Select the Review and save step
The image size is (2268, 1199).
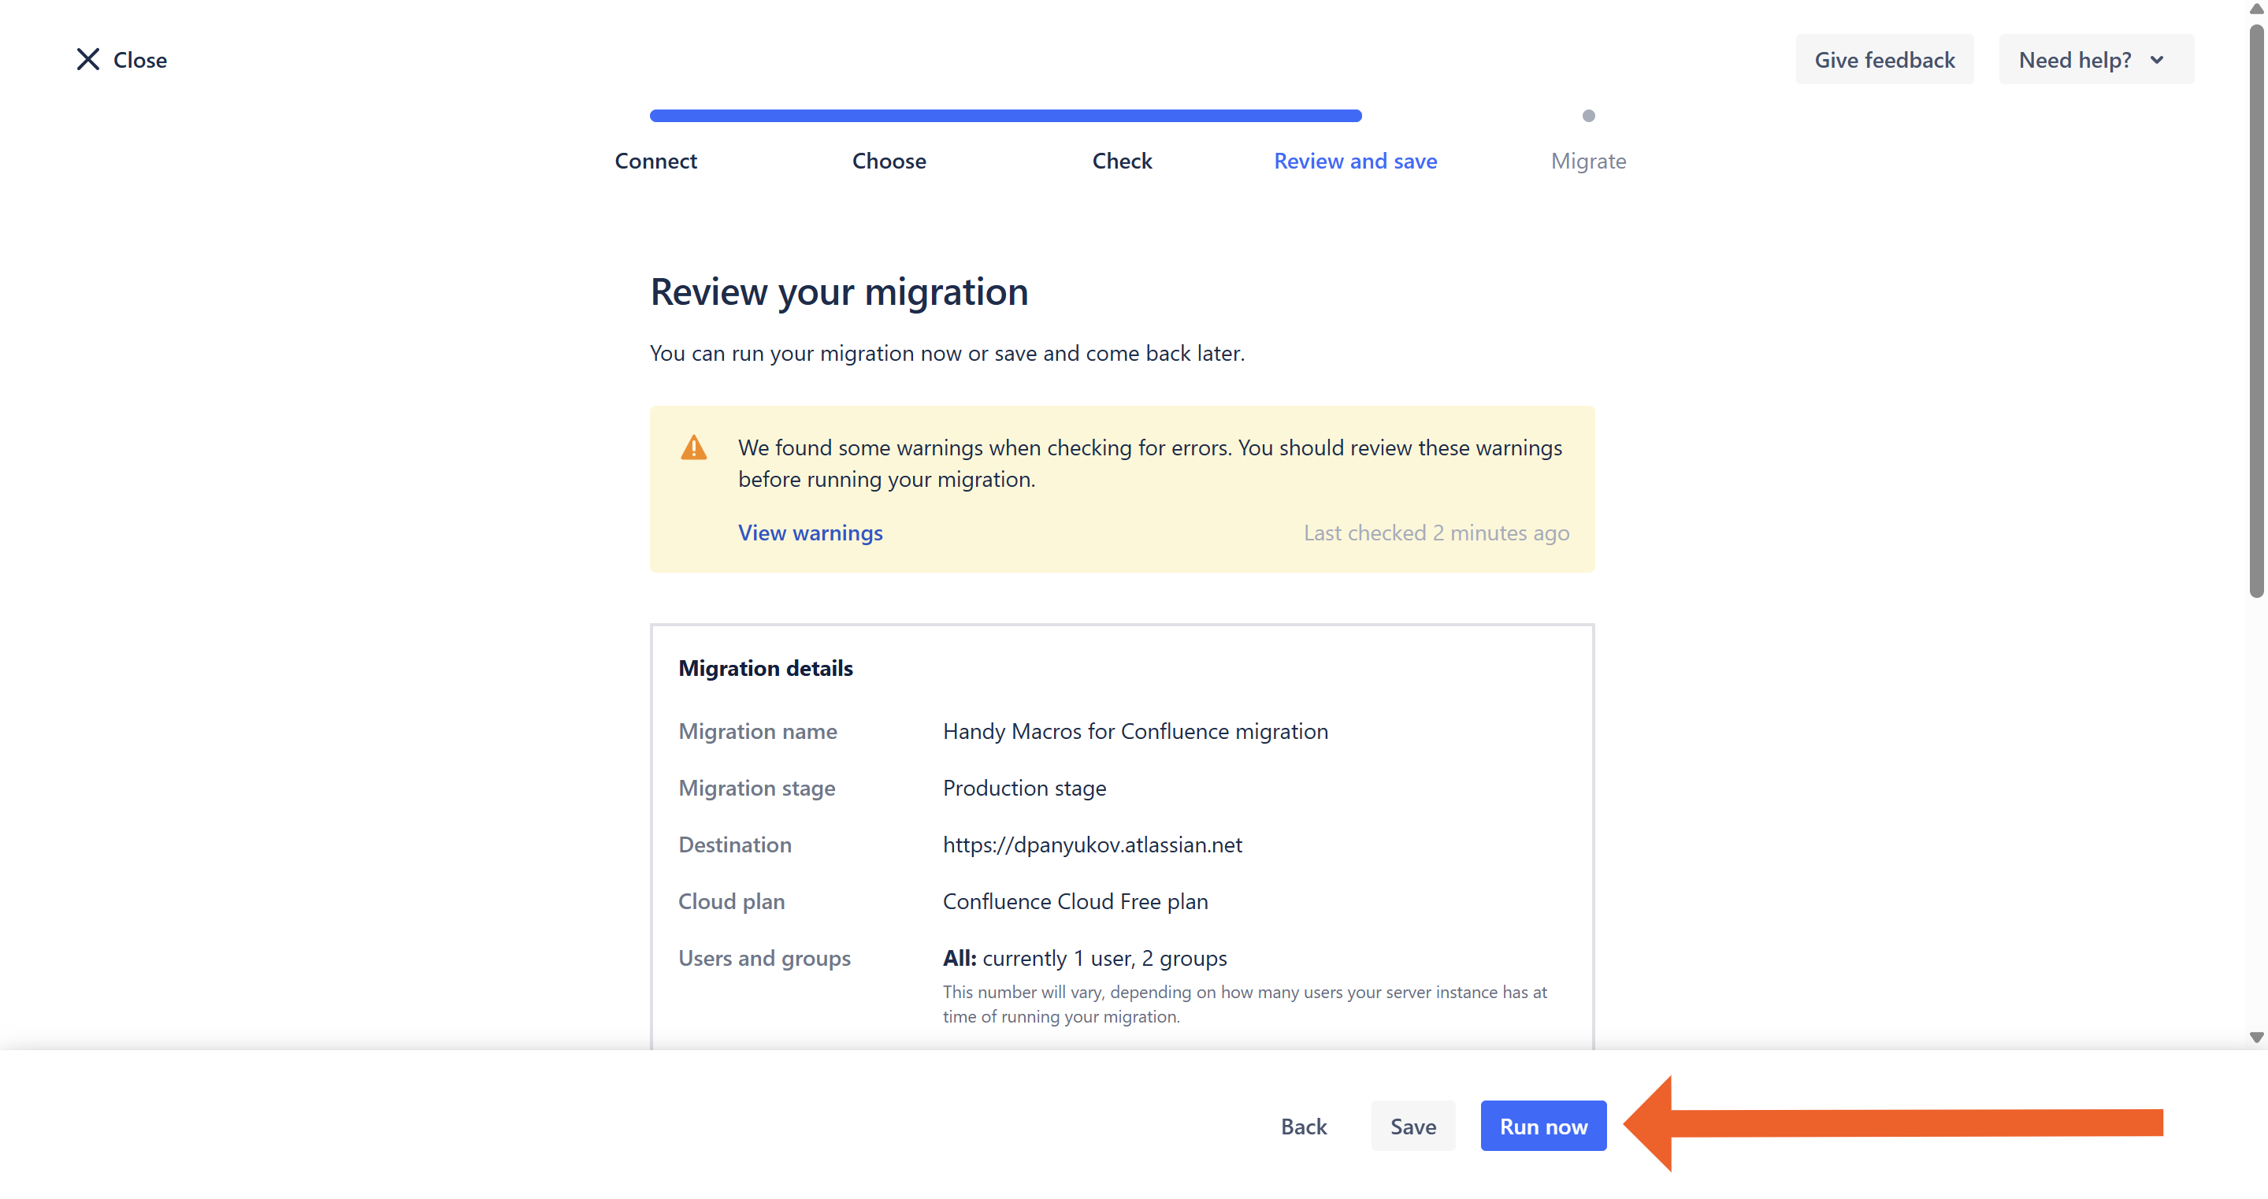(x=1354, y=161)
